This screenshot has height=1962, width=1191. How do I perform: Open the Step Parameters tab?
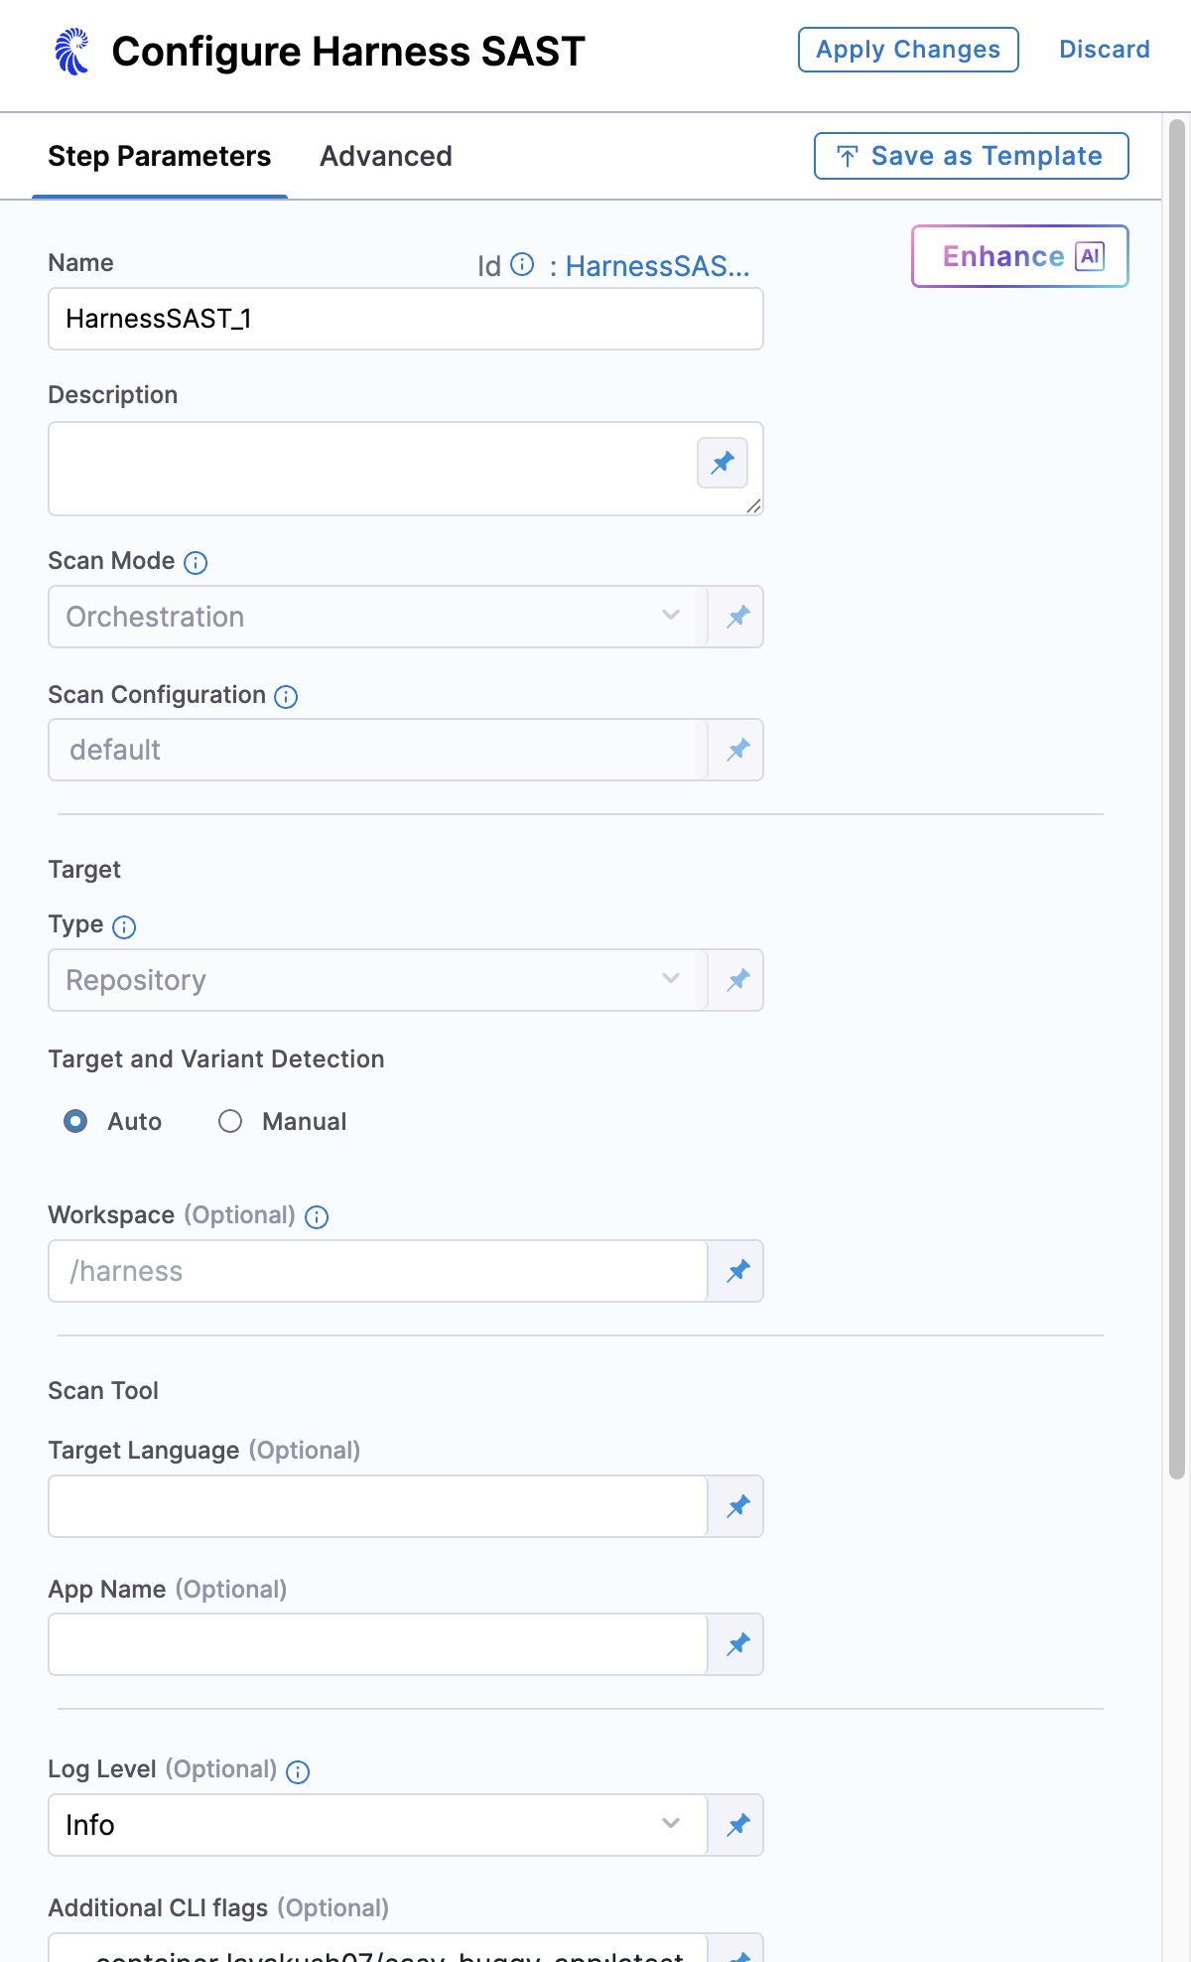click(160, 156)
